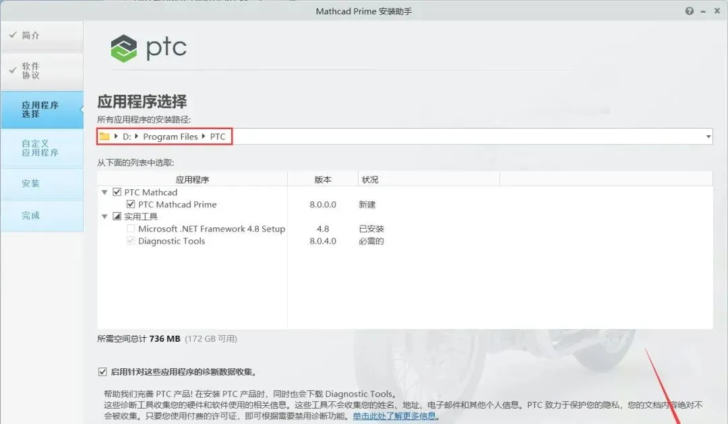728x424 pixels.
Task: Click the ptc logo
Action: (148, 48)
